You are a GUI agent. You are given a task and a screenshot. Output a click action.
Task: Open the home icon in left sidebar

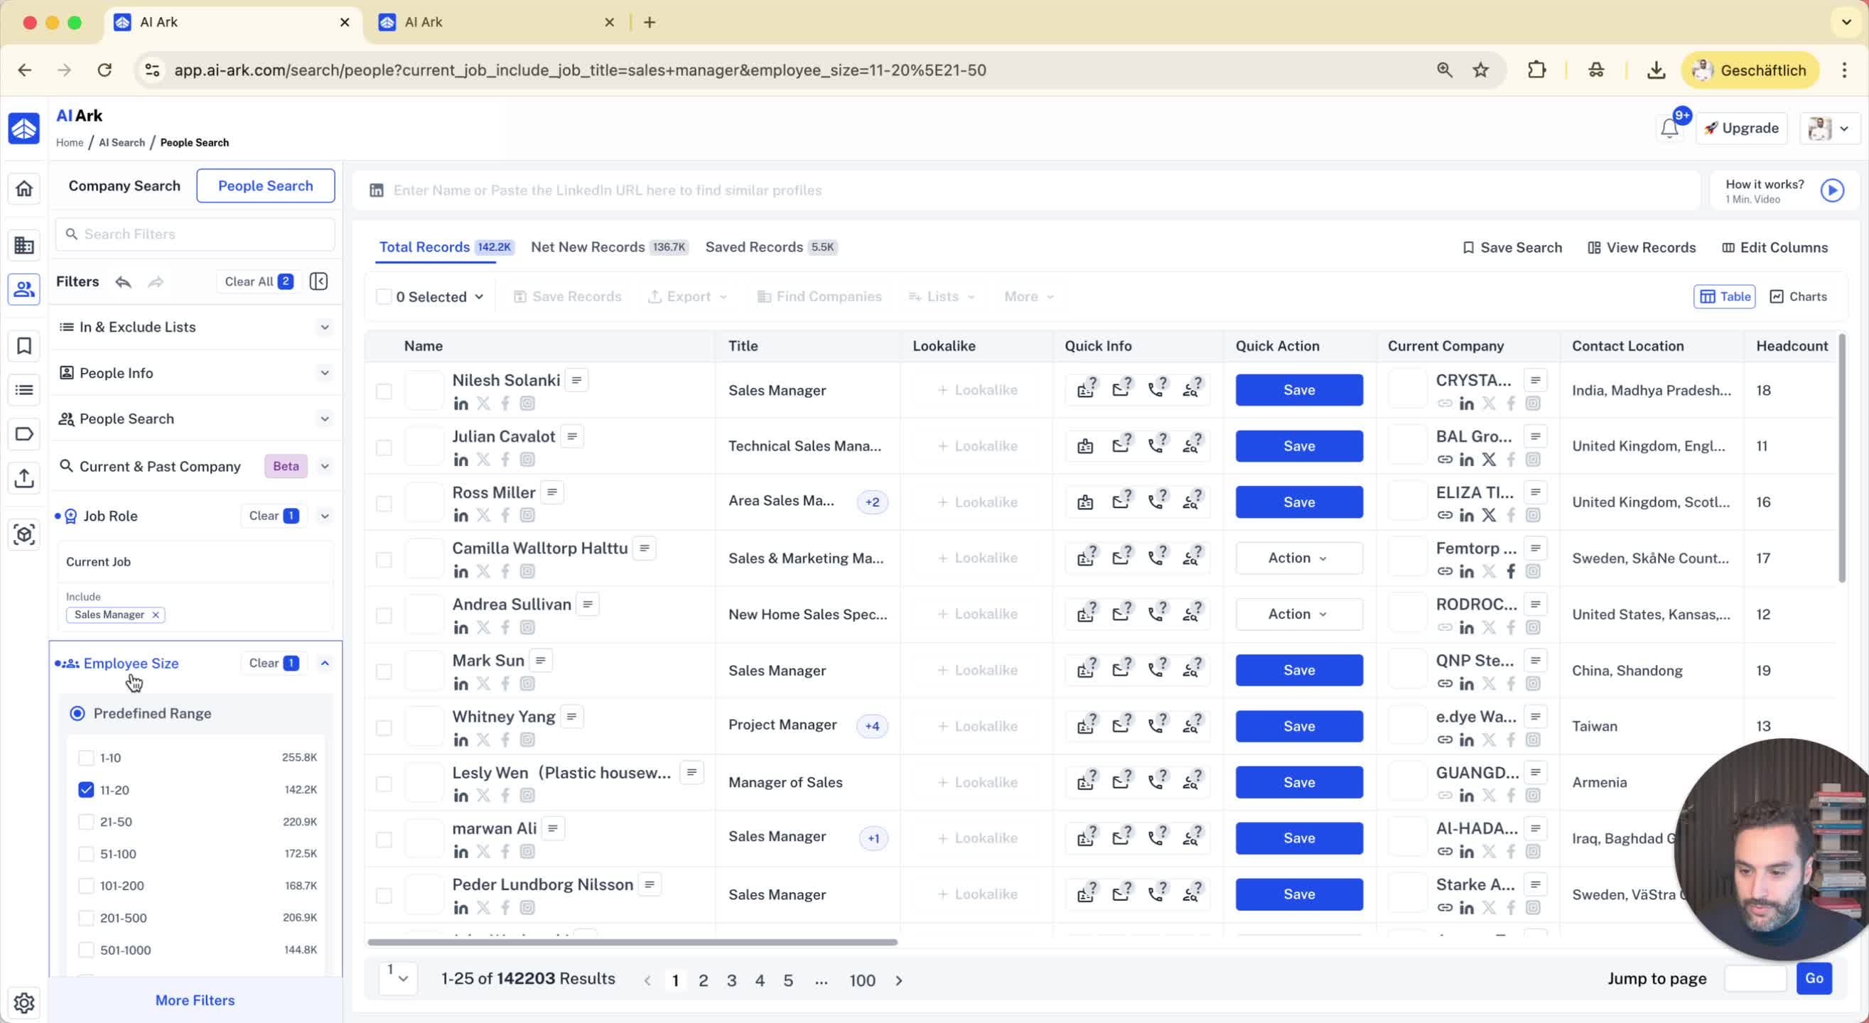24,189
